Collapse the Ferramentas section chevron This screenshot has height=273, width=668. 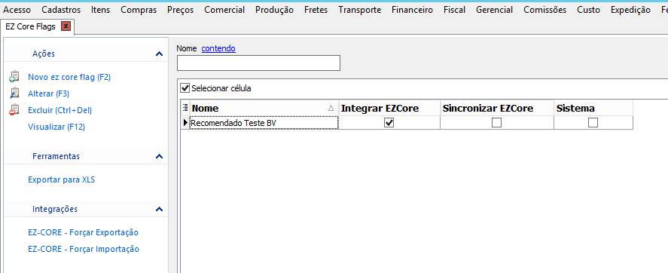point(160,157)
